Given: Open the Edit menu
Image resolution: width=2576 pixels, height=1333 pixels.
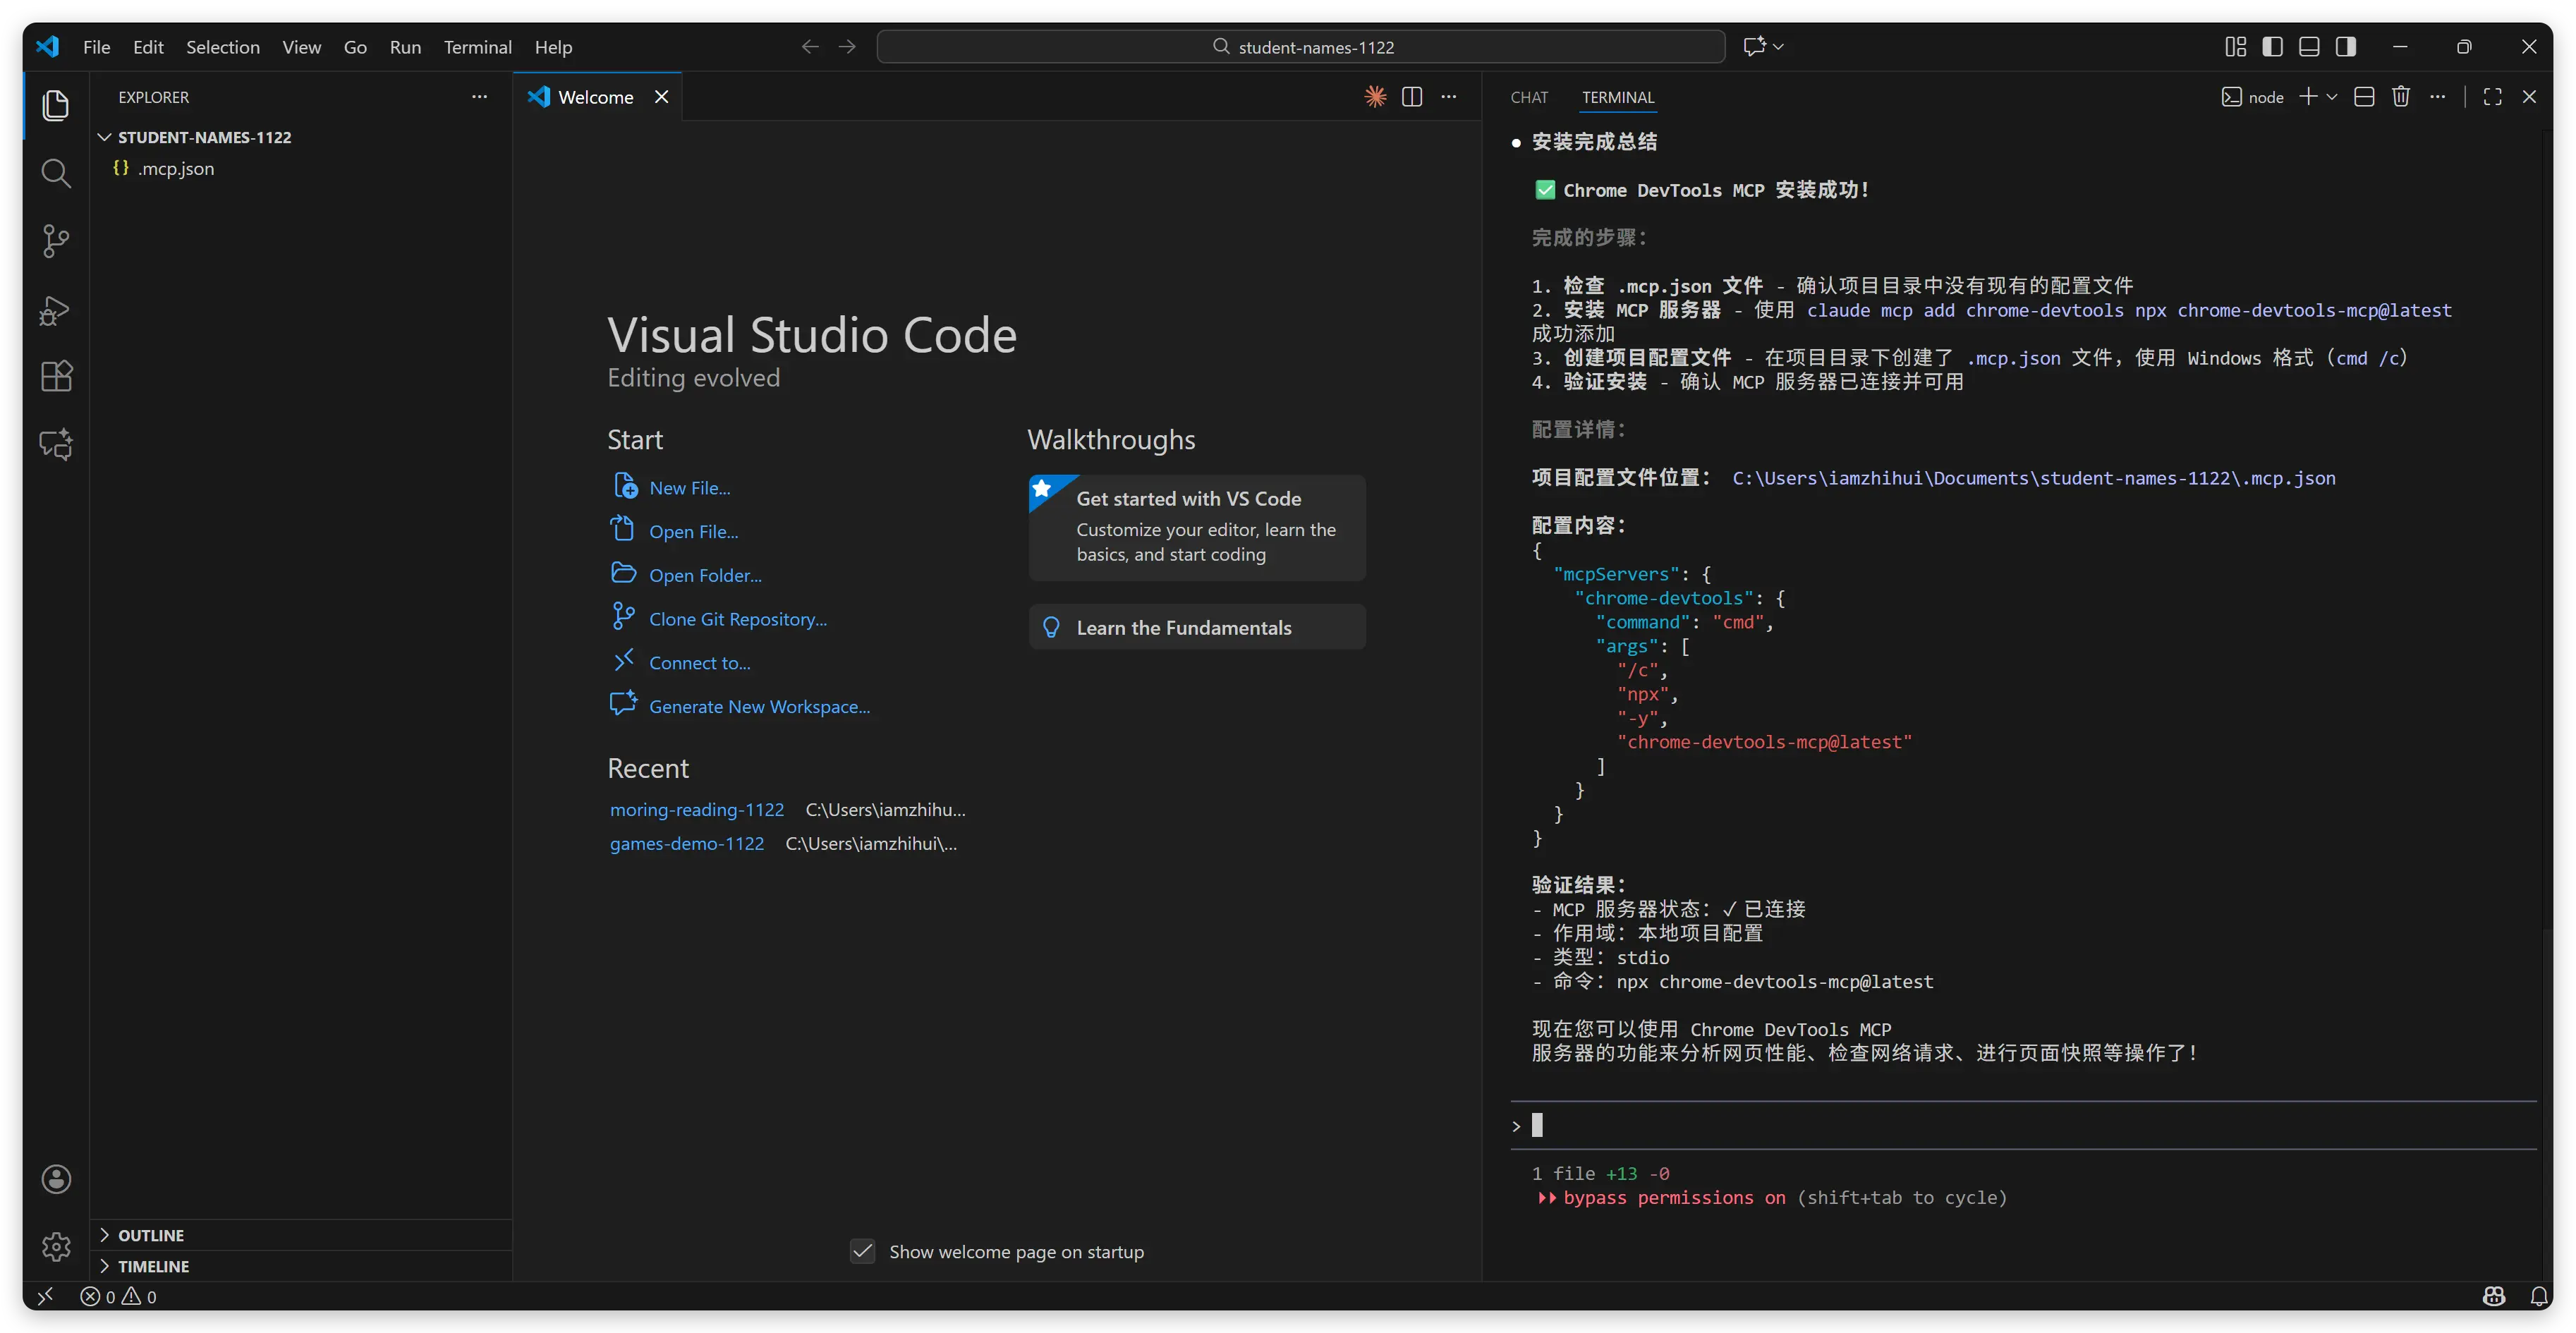Looking at the screenshot, I should pyautogui.click(x=148, y=47).
